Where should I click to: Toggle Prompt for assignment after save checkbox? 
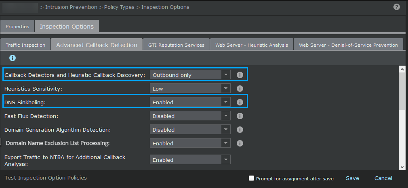pos(251,178)
